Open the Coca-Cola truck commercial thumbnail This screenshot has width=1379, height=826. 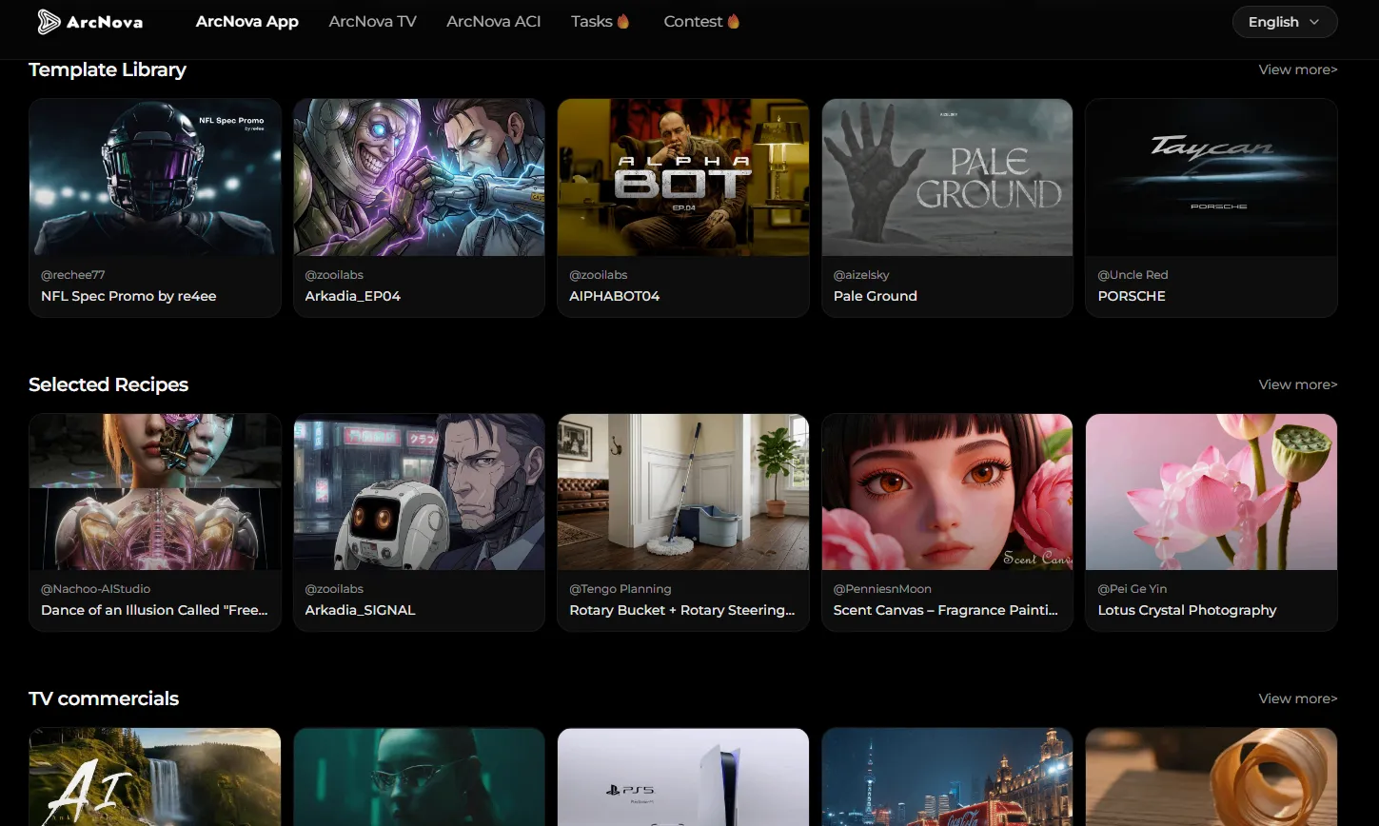(947, 777)
